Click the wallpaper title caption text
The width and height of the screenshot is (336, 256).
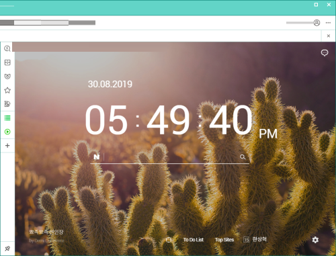tap(46, 232)
